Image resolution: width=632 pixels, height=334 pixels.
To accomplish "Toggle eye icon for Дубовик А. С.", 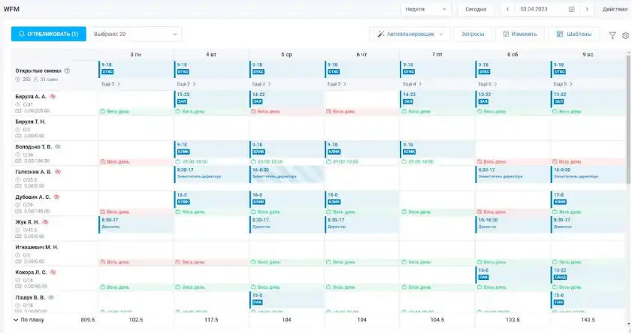I will [56, 197].
